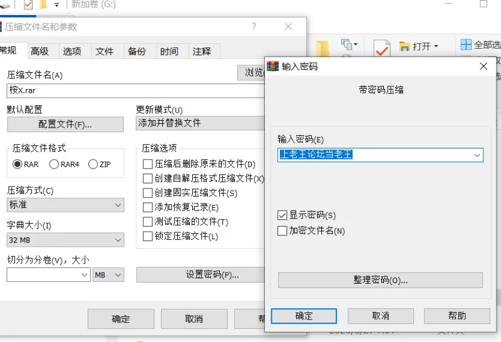Click the checkbox icon in Explorer quick access toolbar

(28, 4)
